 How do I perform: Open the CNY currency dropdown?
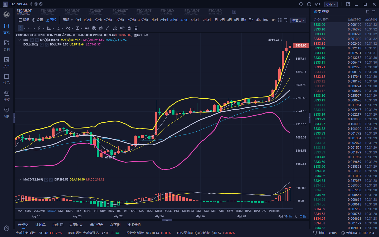331,4
